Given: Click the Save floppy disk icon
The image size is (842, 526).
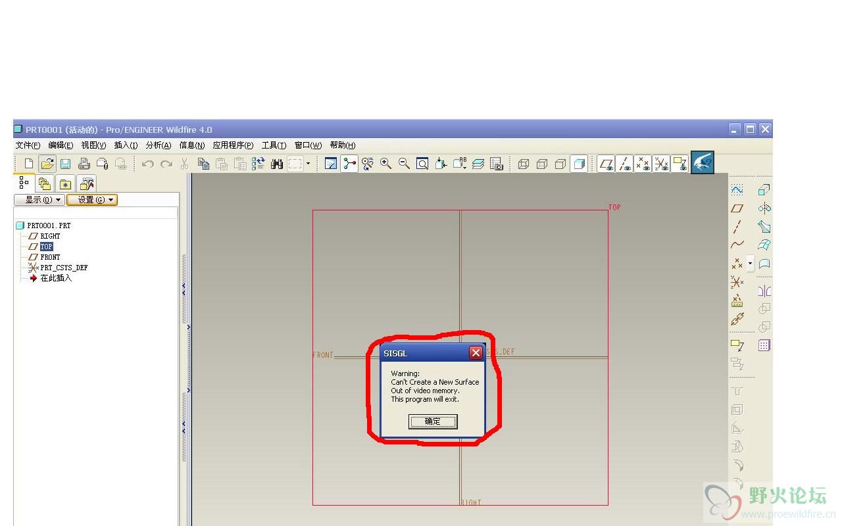Looking at the screenshot, I should tap(65, 164).
